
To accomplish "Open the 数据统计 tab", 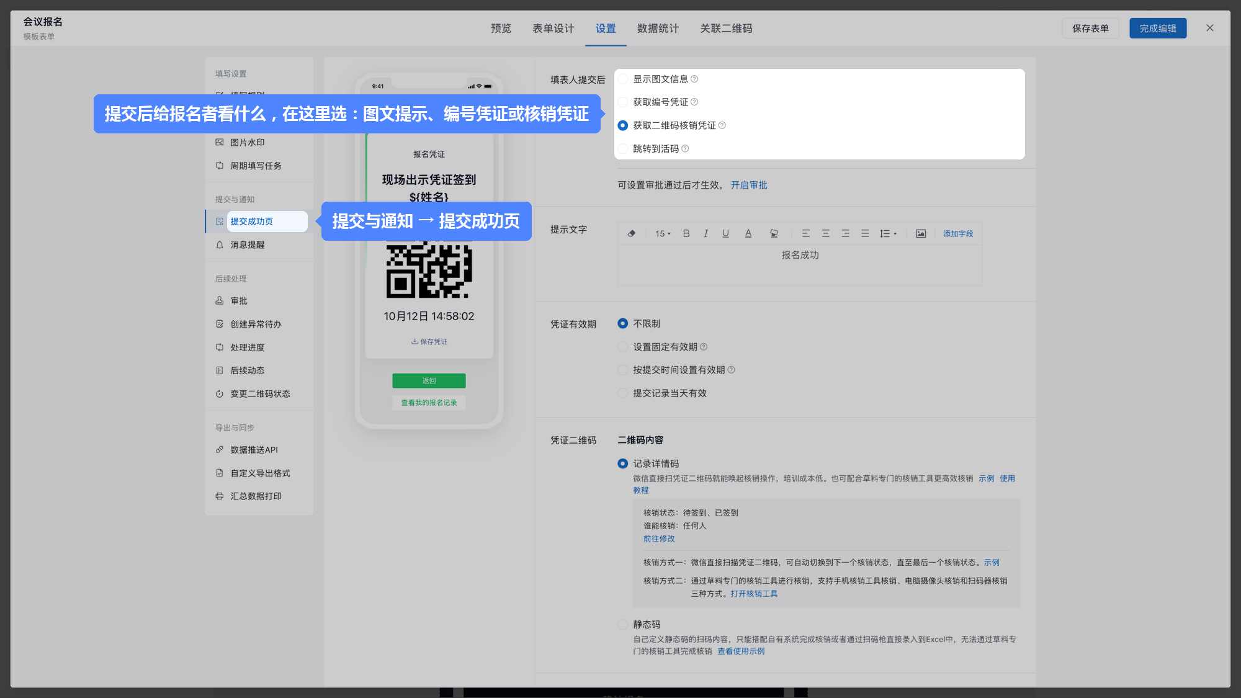I will tap(658, 28).
